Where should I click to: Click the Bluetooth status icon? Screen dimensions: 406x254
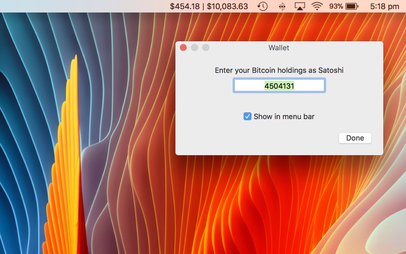[282, 6]
